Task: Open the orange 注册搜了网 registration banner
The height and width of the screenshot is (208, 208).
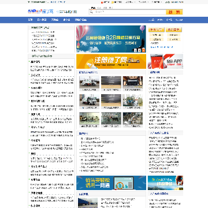Action: tap(111, 61)
